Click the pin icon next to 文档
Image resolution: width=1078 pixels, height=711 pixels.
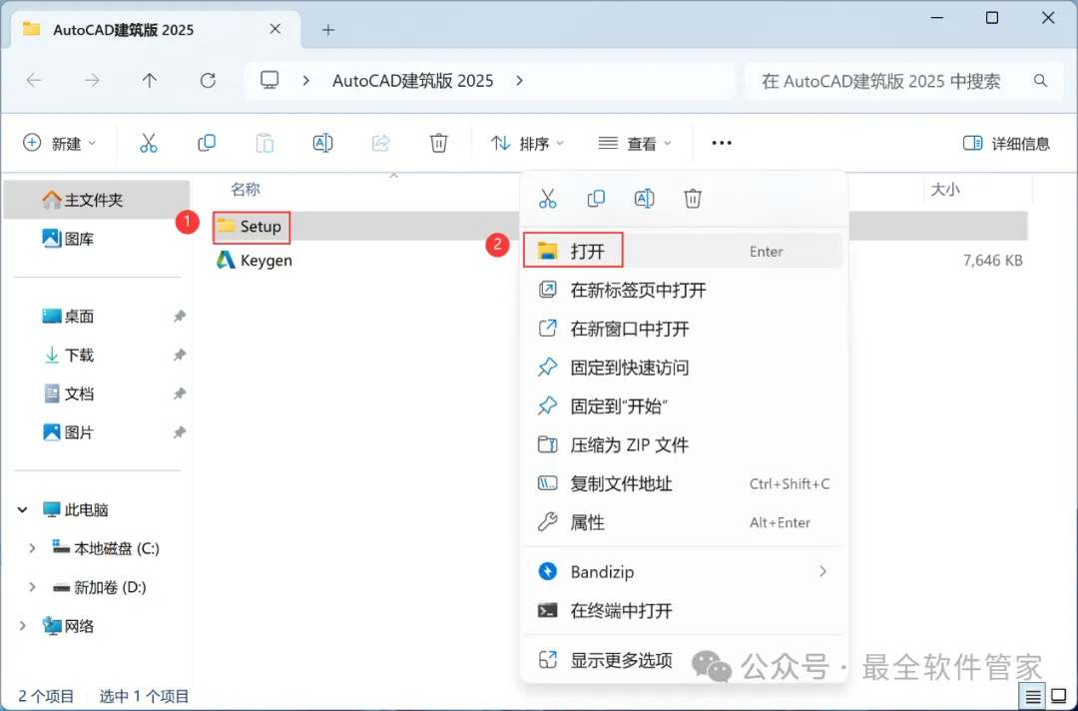pos(180,394)
